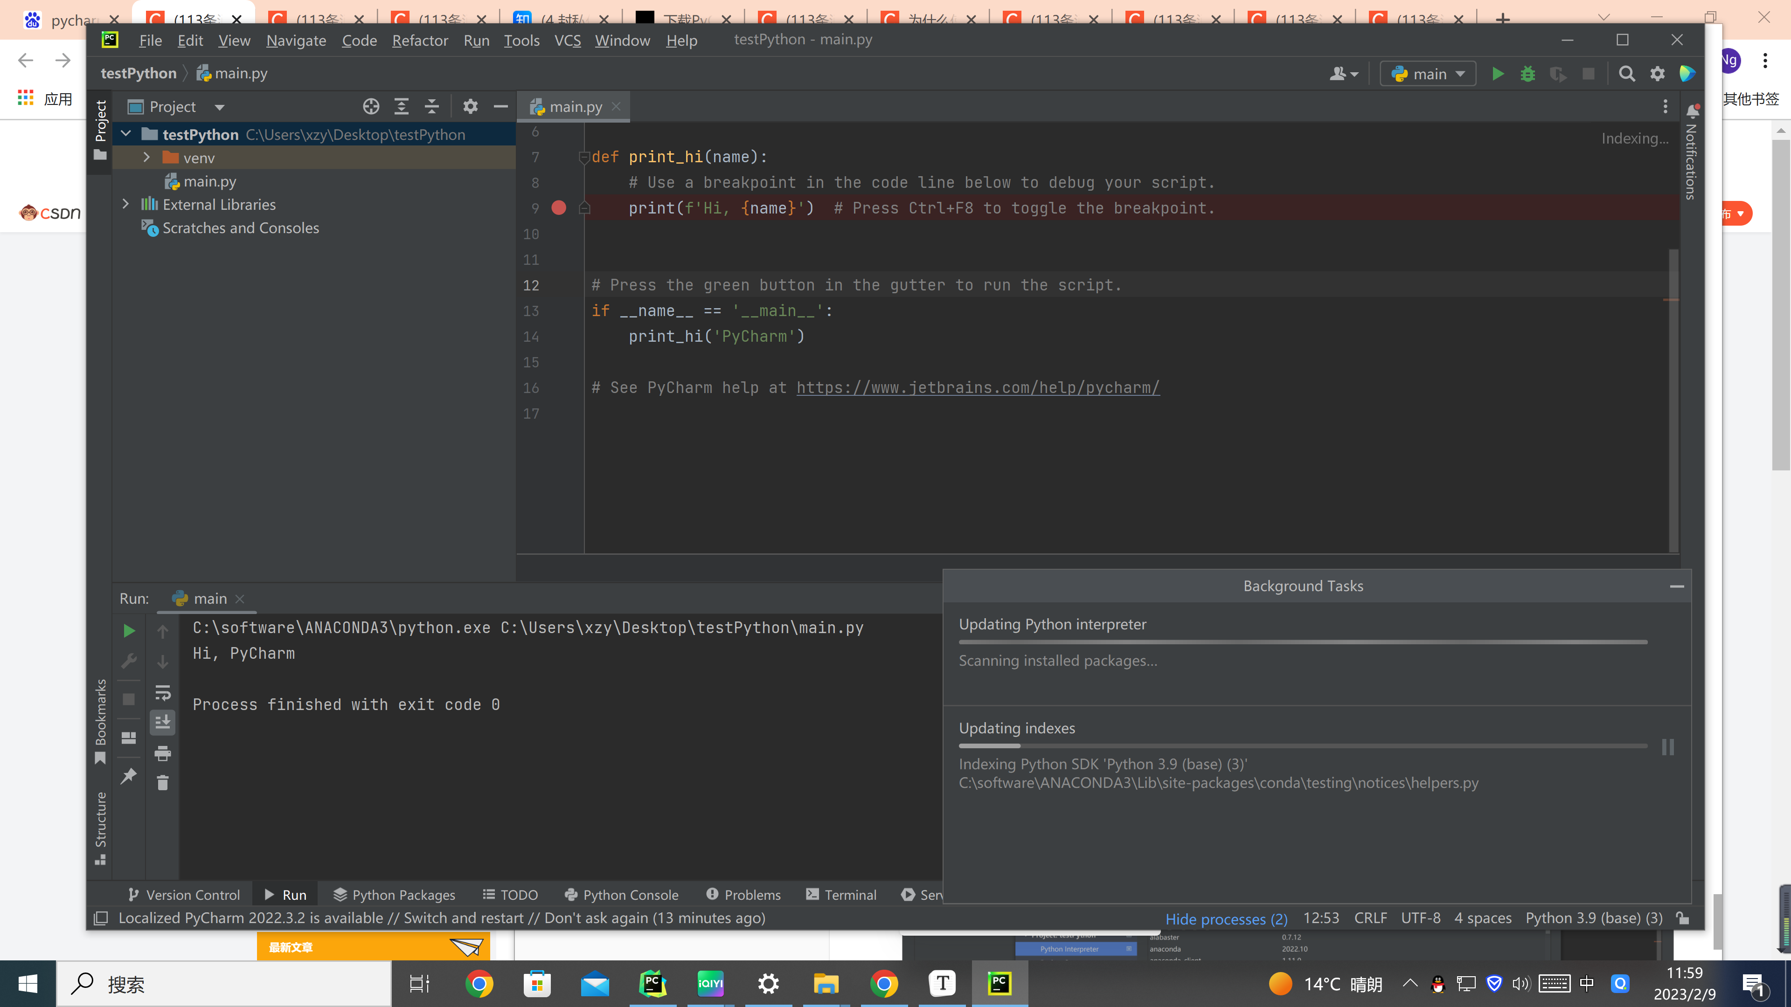Screen dimensions: 1791x1007
Task: Switch to Python Packages tab
Action: (394, 895)
